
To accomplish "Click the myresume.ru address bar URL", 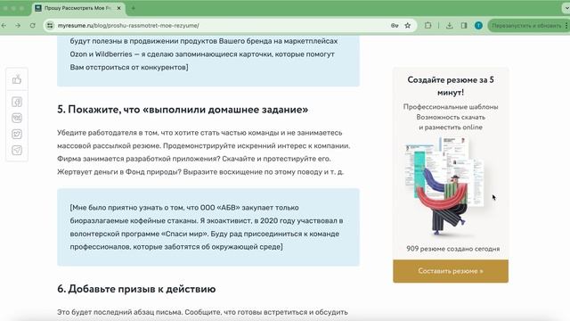I will 128,26.
